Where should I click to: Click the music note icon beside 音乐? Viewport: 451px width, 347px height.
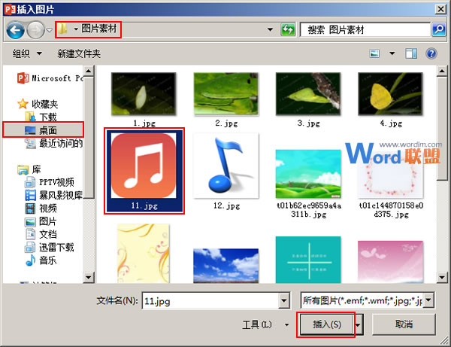(30, 260)
